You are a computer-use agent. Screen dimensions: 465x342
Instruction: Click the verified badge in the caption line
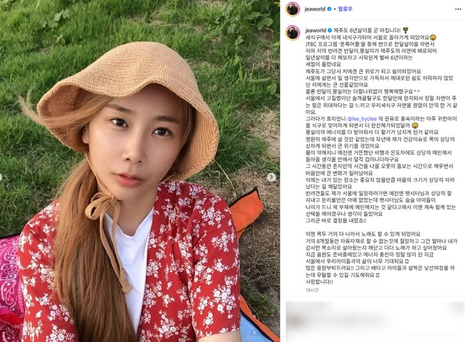pyautogui.click(x=329, y=31)
